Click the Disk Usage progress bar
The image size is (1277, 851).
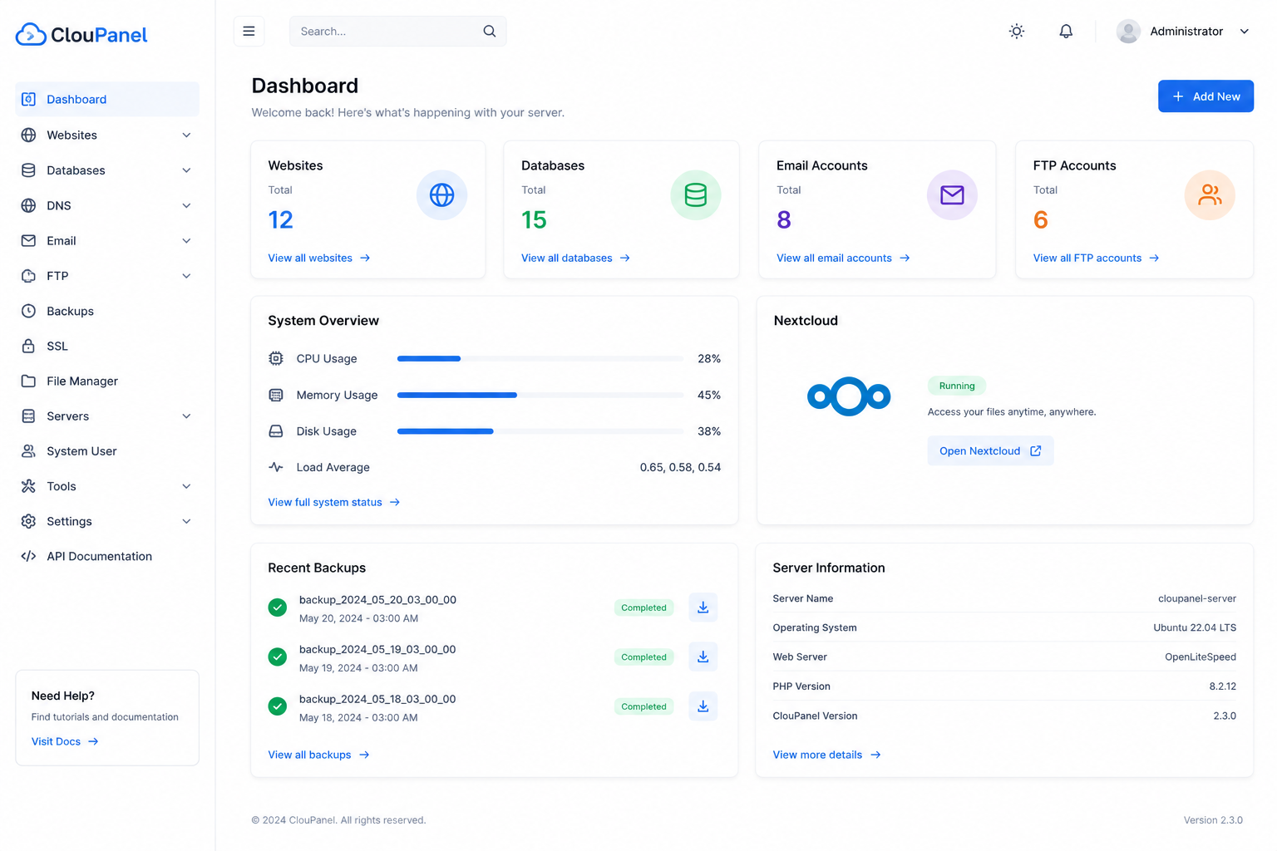540,431
